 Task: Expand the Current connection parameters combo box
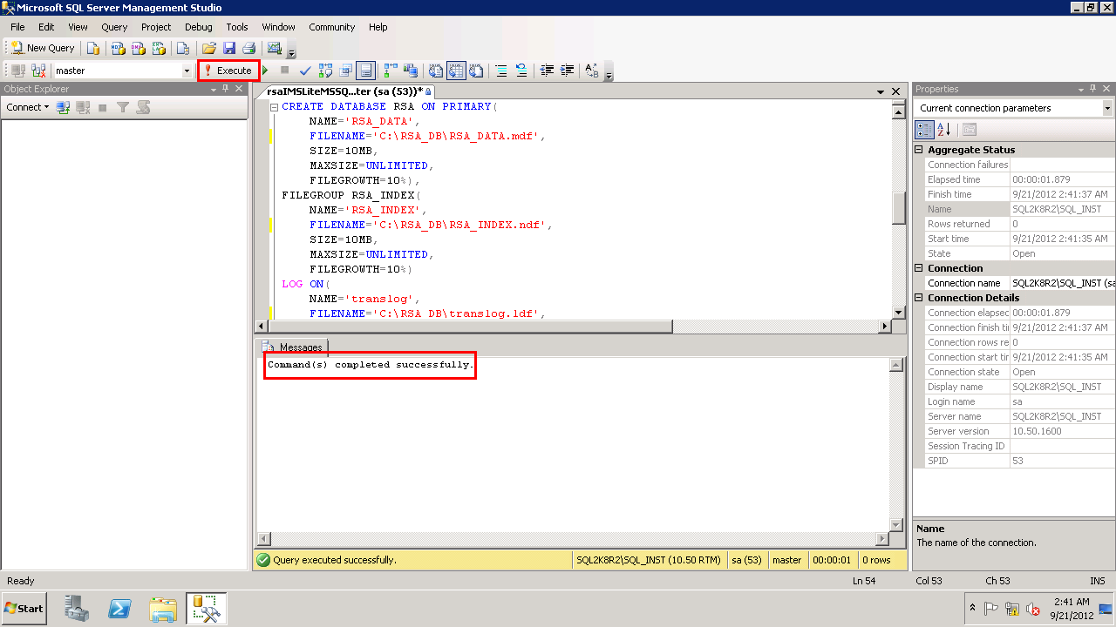pos(1107,108)
